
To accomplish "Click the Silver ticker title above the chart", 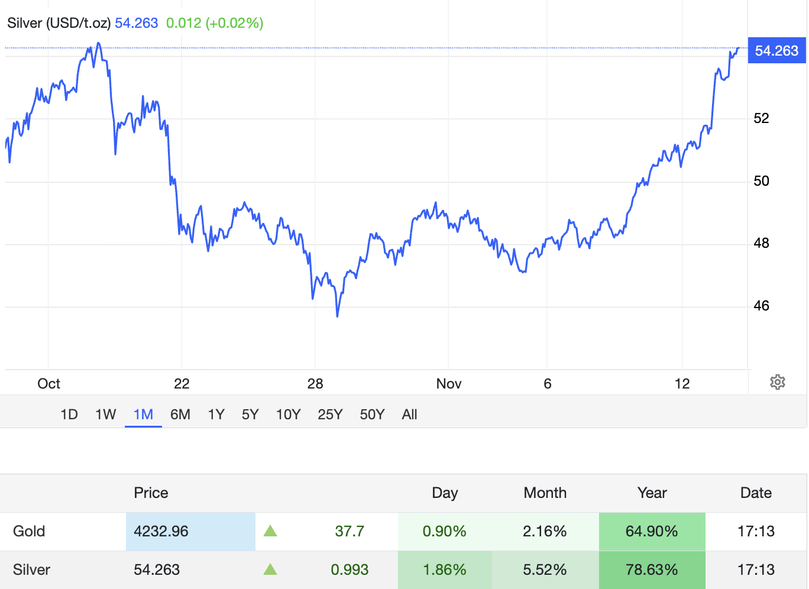I will (x=57, y=23).
